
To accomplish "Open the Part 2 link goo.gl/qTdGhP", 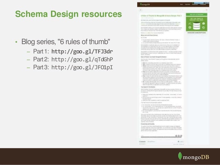I will click(82, 60).
